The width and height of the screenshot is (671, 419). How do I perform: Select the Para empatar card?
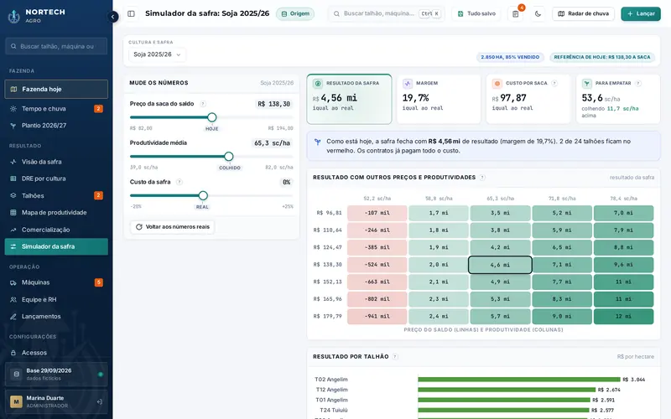(618, 99)
